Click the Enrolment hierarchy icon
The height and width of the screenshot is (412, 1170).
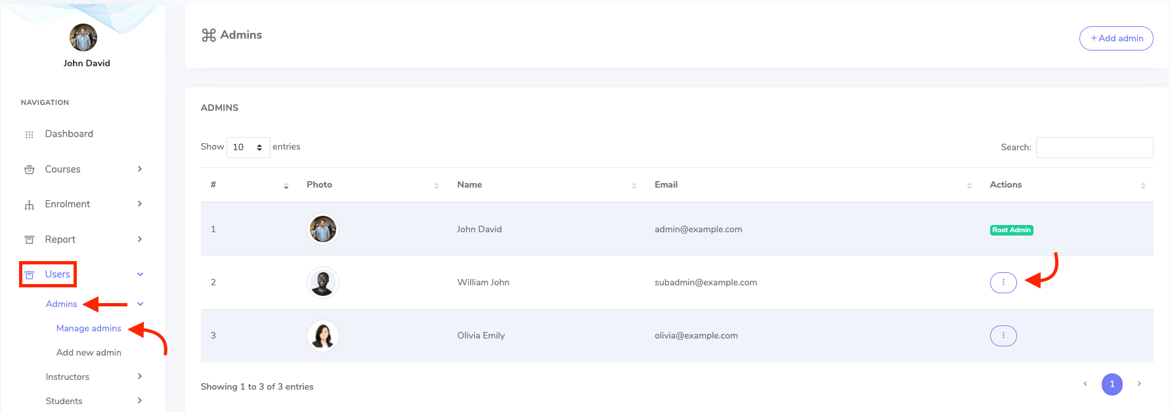29,205
